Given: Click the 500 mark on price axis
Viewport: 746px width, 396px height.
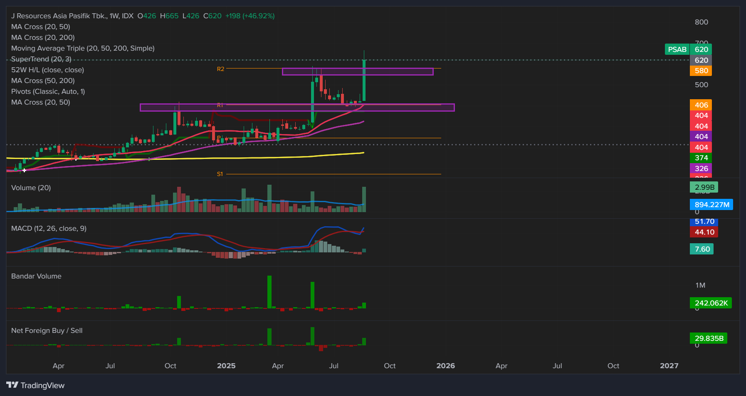Looking at the screenshot, I should [701, 85].
